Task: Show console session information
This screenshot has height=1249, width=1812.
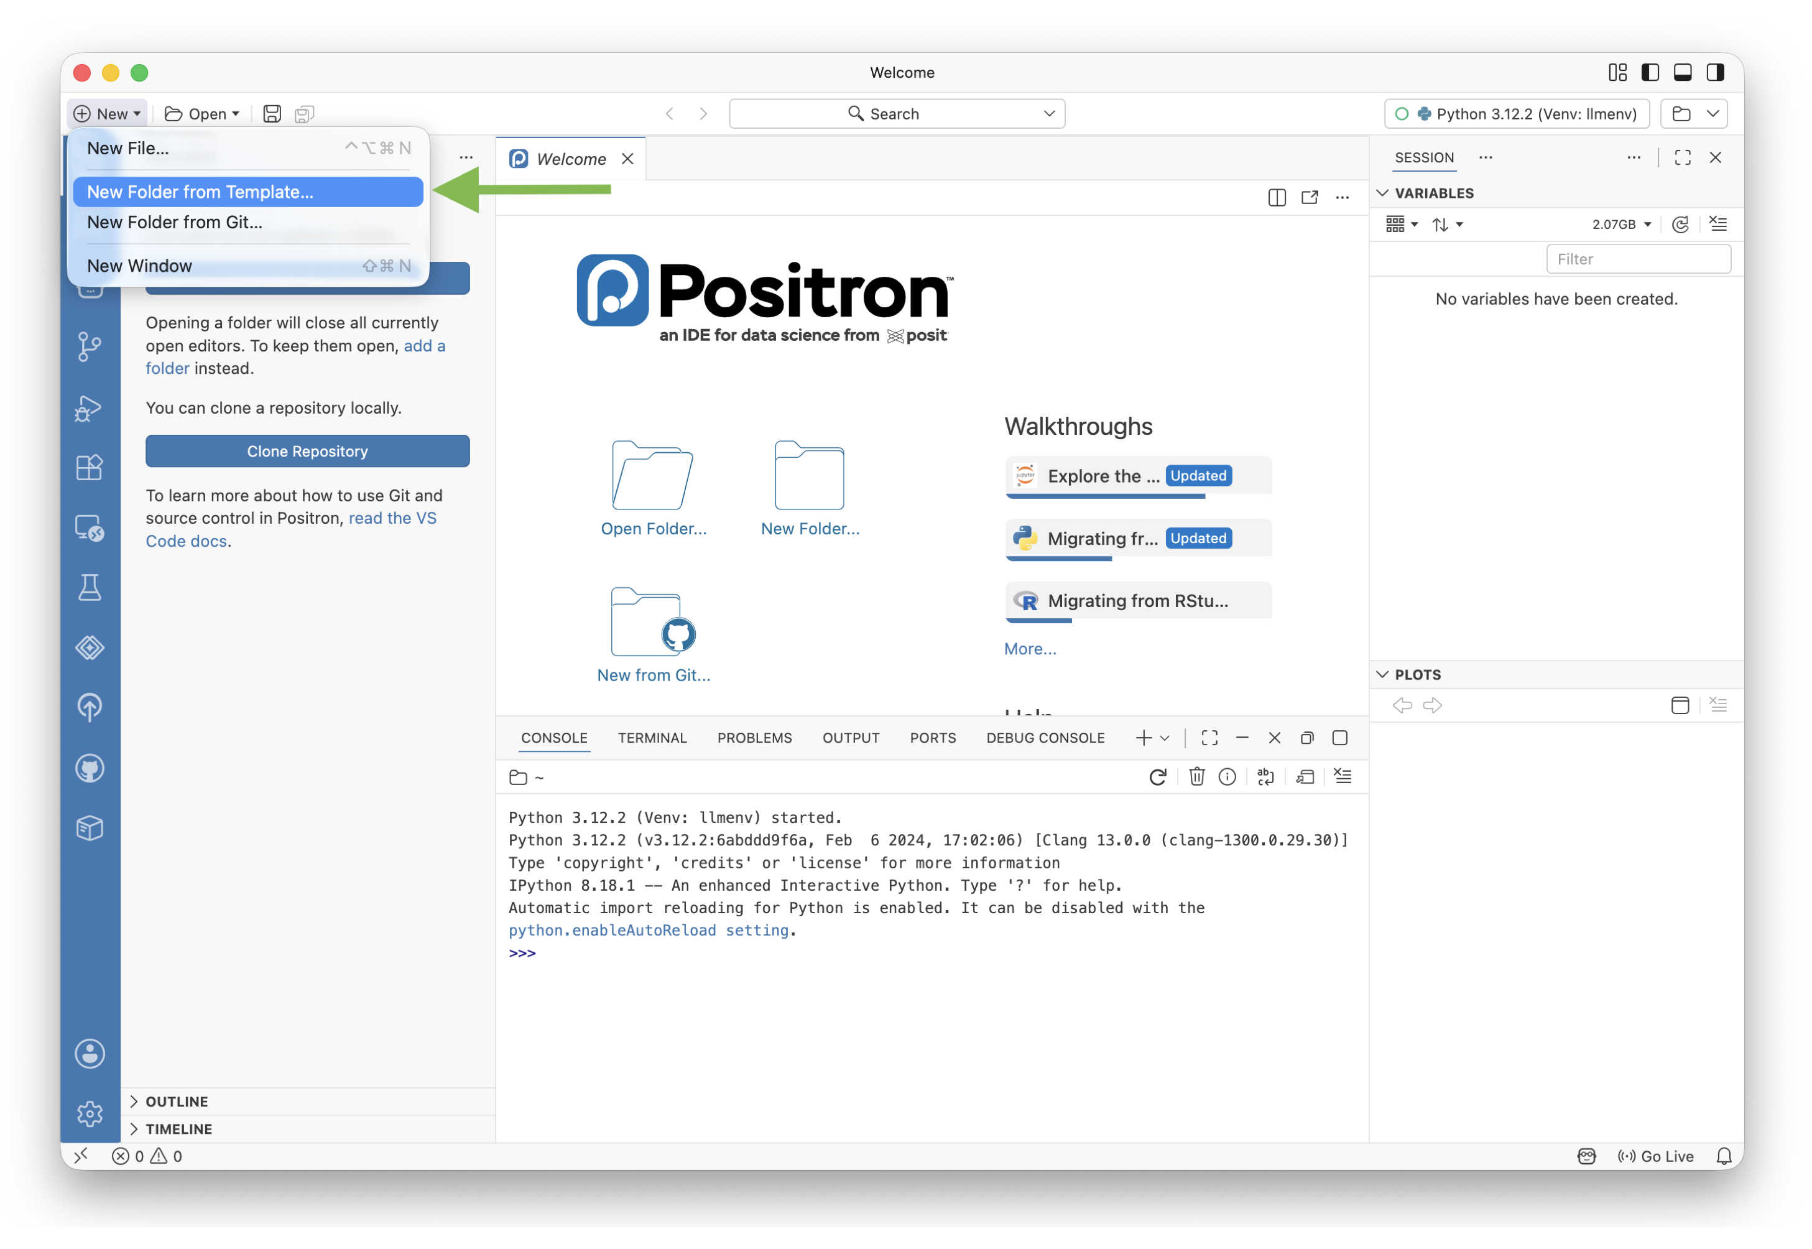Action: [x=1227, y=777]
